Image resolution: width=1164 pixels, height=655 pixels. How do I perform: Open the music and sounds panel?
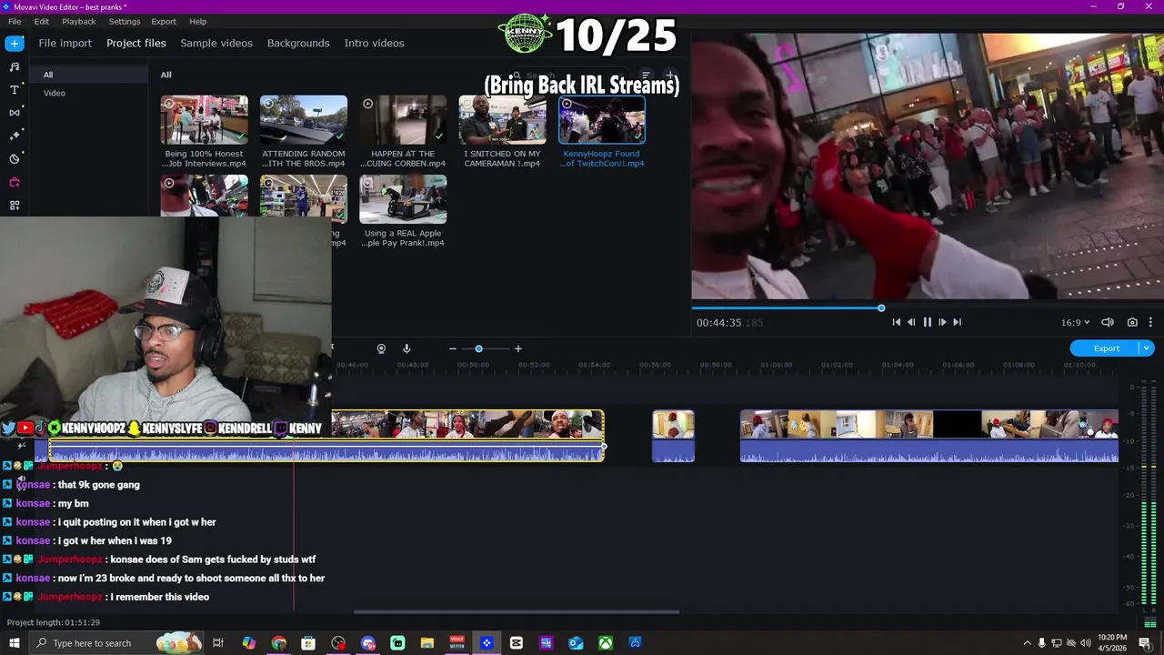click(15, 66)
